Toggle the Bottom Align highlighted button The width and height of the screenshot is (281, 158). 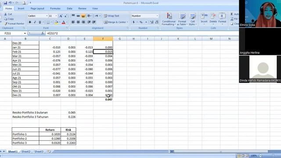(x=83, y=16)
